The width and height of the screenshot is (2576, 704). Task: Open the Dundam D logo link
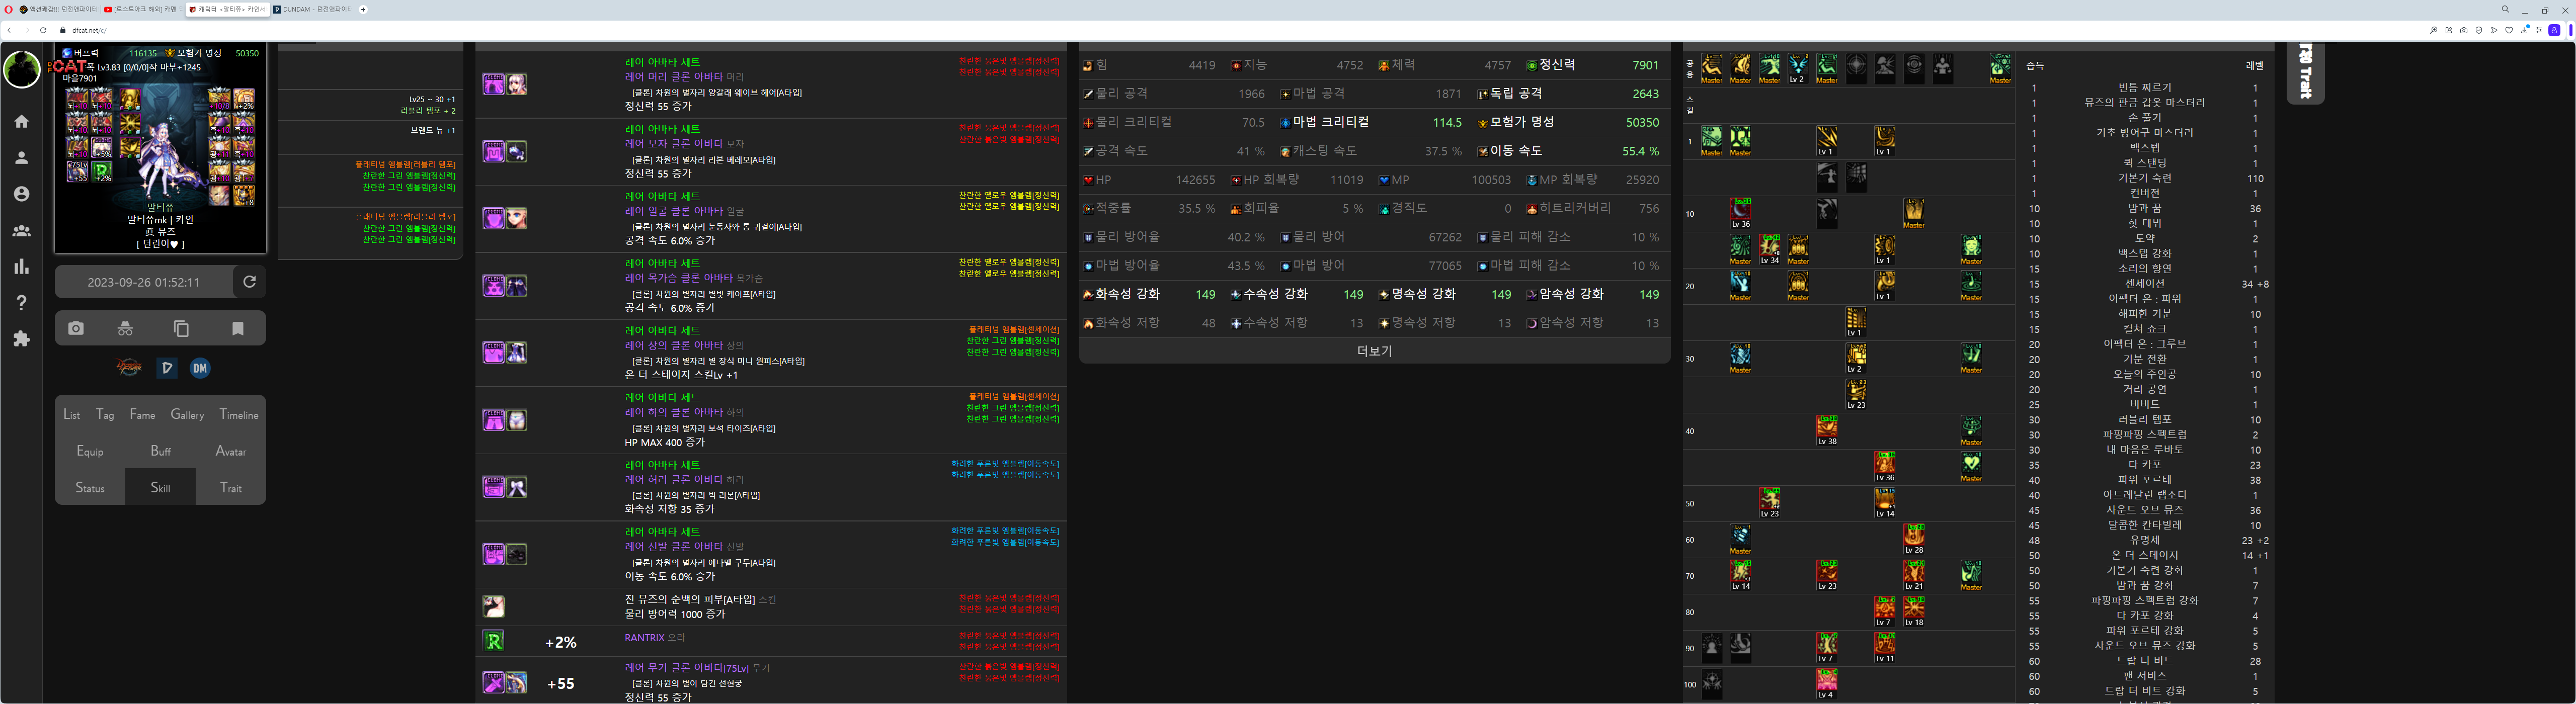click(167, 368)
